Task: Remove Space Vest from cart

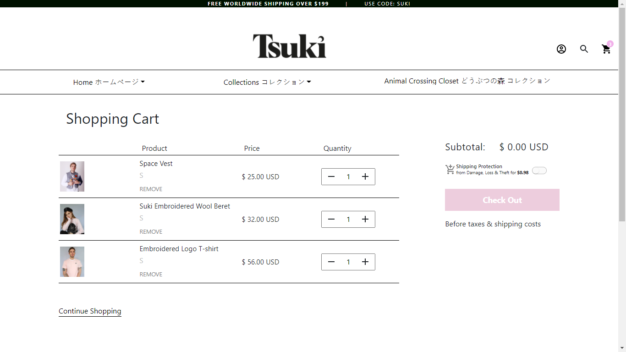Action: click(x=151, y=189)
